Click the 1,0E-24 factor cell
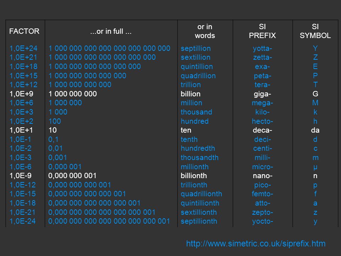 (23, 221)
